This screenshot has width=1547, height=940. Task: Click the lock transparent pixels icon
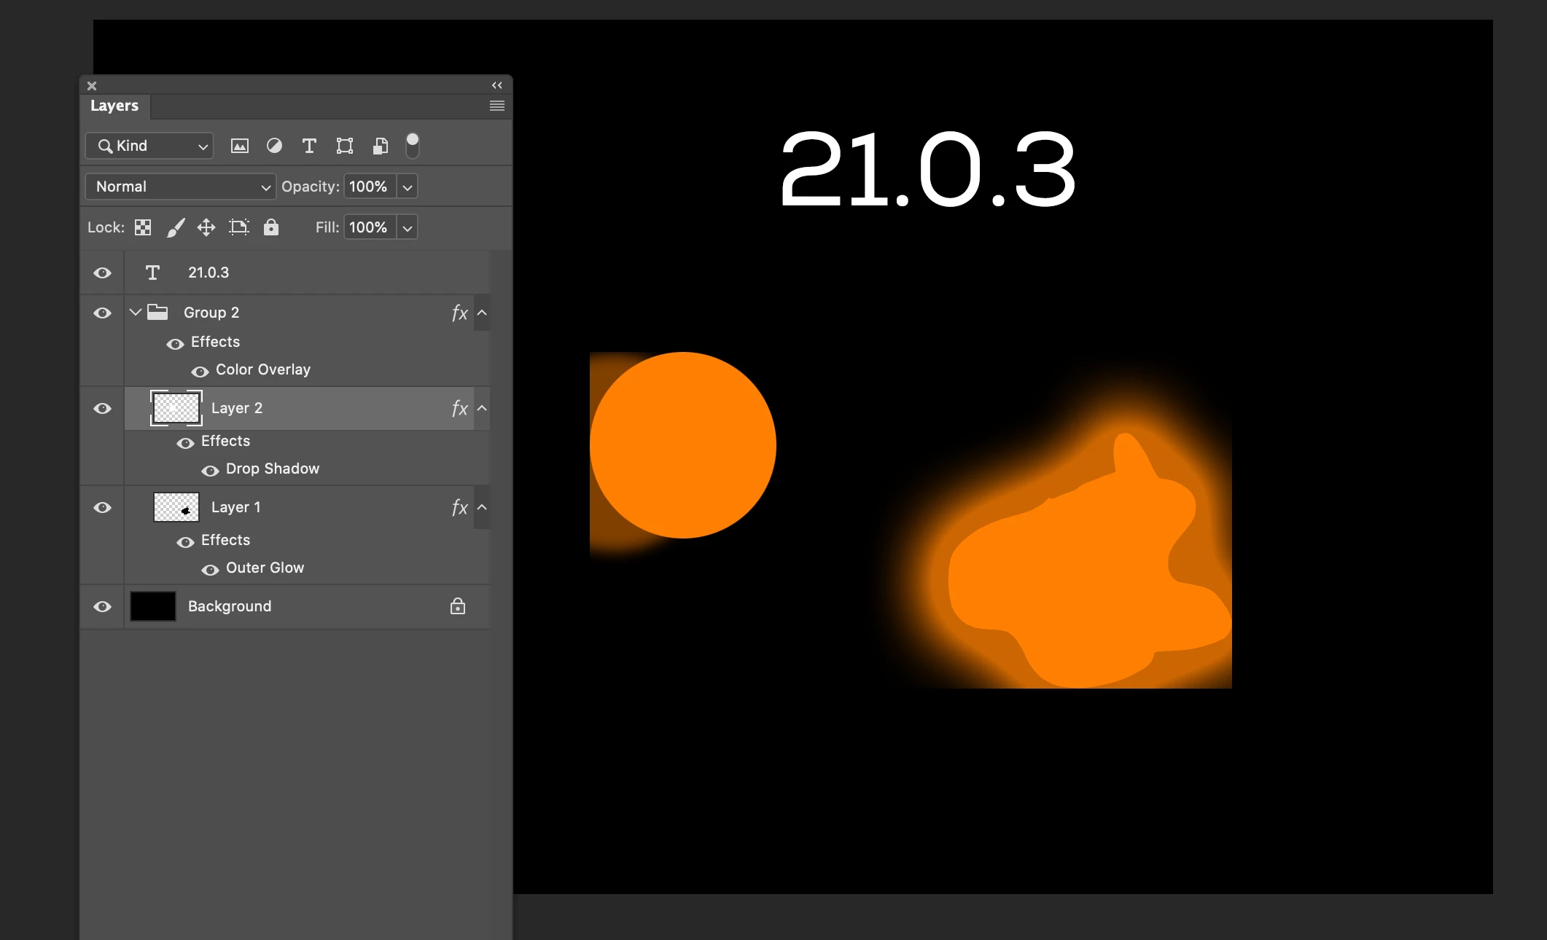(143, 227)
